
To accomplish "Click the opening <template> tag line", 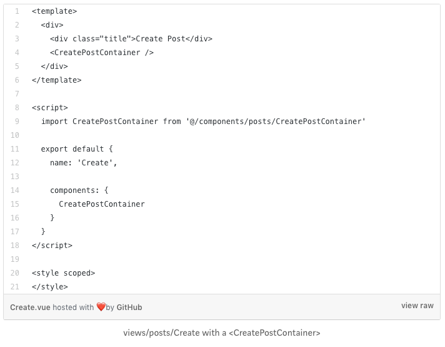I will 54,11.
